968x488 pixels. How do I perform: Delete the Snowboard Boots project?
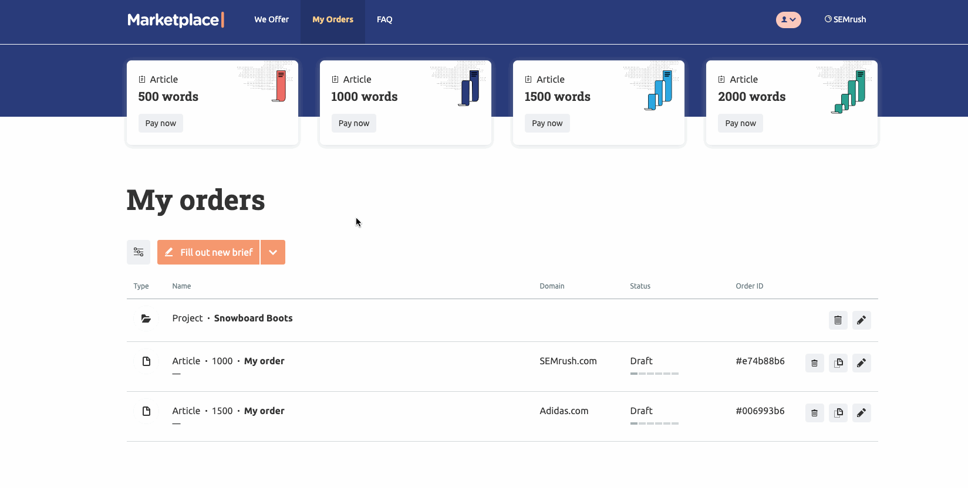click(x=838, y=320)
